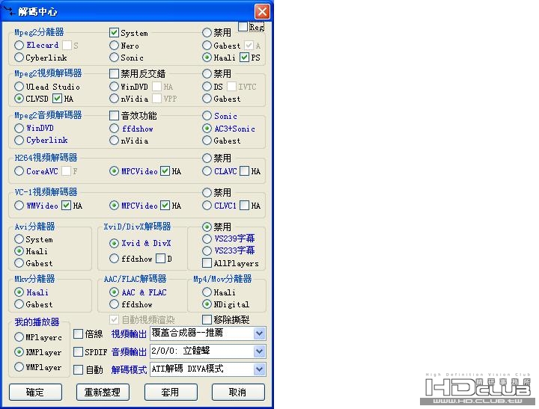Screen dimensions: 539x409
Task: Click the 取消 button
Action: [238, 392]
